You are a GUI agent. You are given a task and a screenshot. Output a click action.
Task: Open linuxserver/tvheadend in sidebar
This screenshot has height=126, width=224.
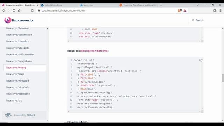click(18, 41)
